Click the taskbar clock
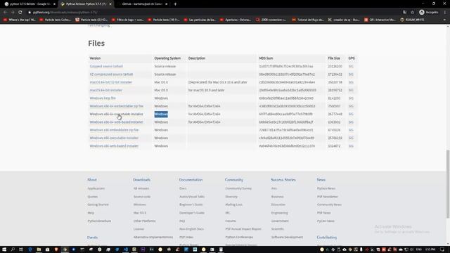Viewport: 450px width, 253px height. click(430, 249)
